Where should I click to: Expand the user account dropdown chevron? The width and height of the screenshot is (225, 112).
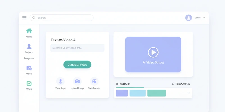tap(204, 18)
